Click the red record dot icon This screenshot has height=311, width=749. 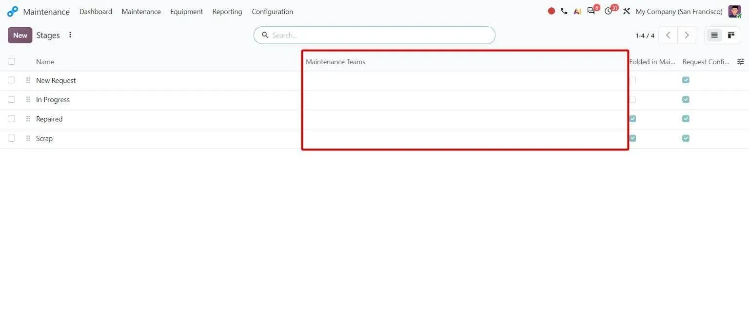(552, 11)
